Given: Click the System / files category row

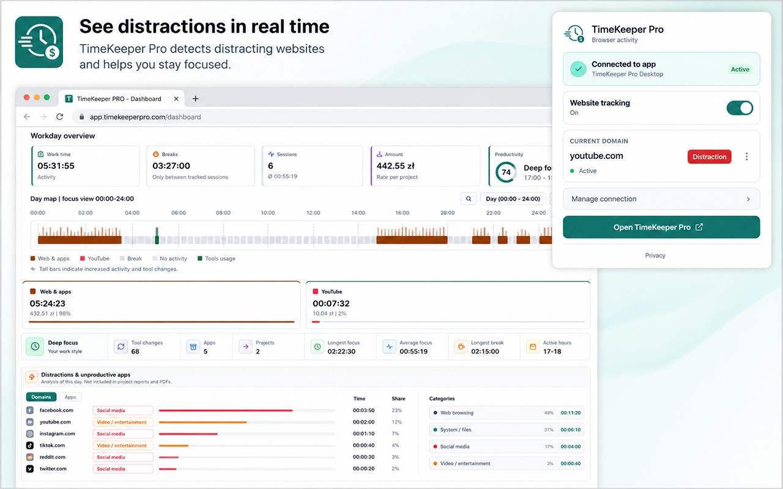Looking at the screenshot, I should 507,430.
